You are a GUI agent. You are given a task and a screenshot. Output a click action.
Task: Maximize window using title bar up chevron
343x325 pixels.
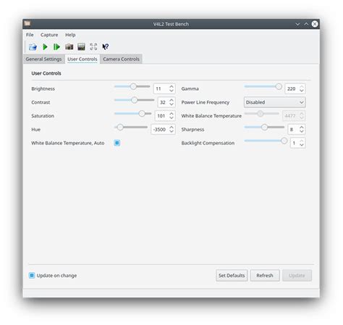tap(306, 24)
